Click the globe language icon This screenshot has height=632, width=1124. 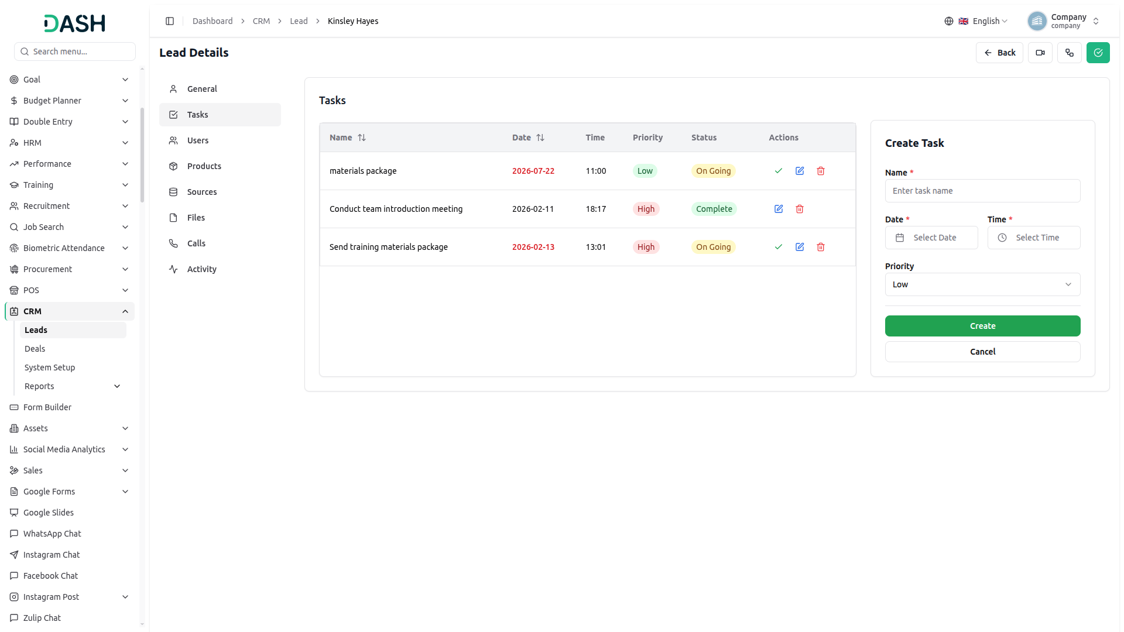[x=949, y=21]
